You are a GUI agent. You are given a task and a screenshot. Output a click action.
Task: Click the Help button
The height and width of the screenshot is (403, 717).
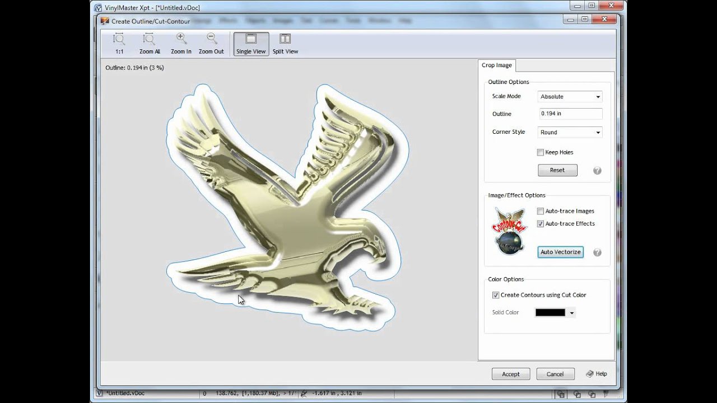[x=596, y=374]
